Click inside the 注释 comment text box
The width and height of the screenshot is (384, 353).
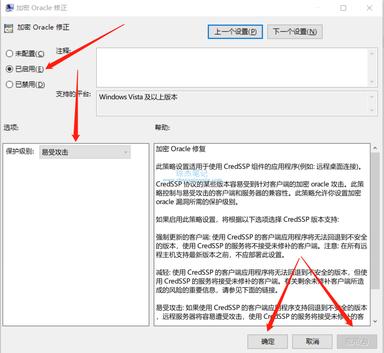[x=232, y=68]
